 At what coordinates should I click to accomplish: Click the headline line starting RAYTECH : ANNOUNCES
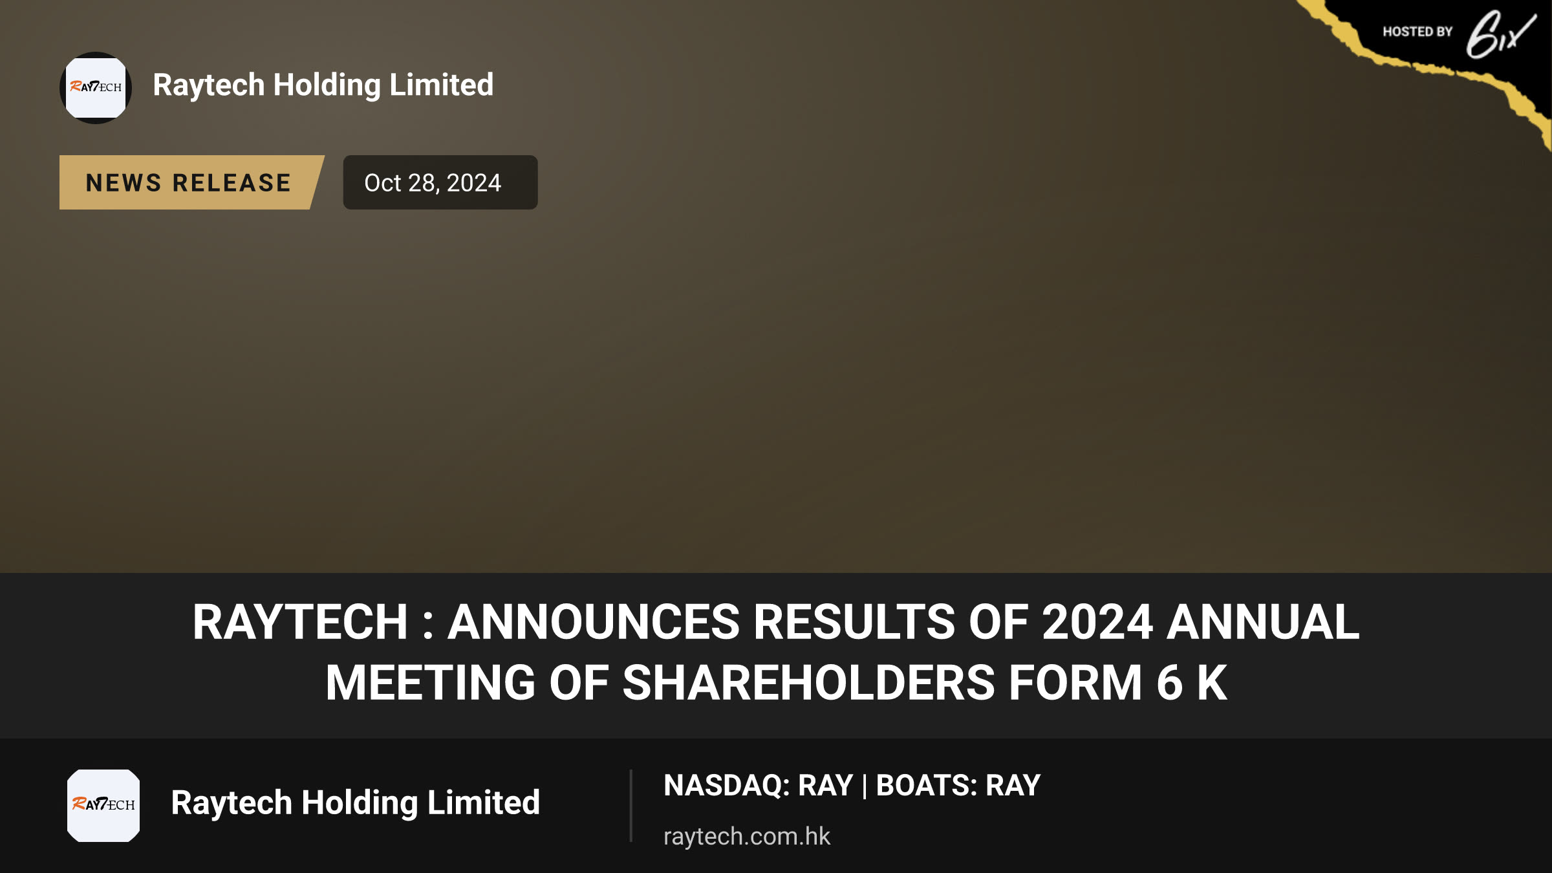(x=776, y=622)
